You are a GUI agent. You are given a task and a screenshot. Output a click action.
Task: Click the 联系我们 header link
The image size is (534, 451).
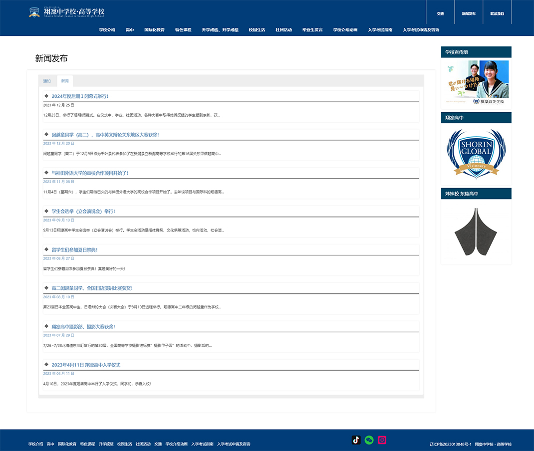[497, 13]
